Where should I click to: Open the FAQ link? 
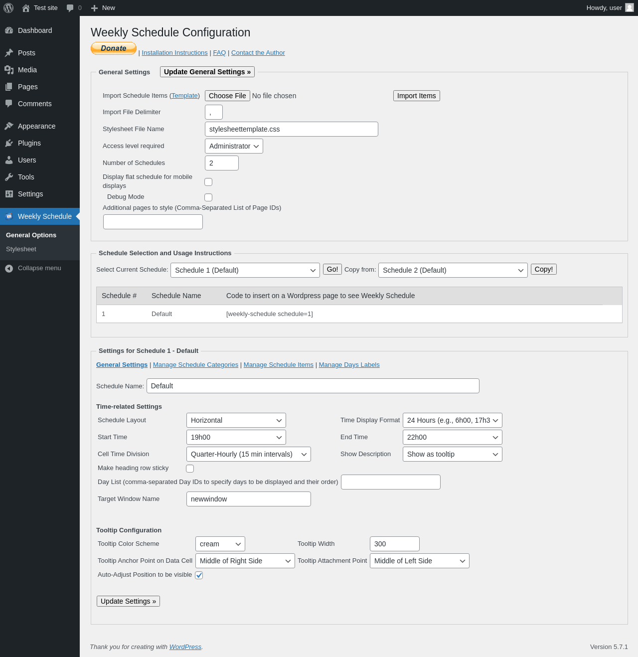pos(219,53)
